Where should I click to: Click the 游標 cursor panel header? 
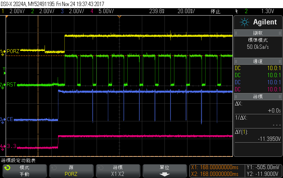pos(258,97)
